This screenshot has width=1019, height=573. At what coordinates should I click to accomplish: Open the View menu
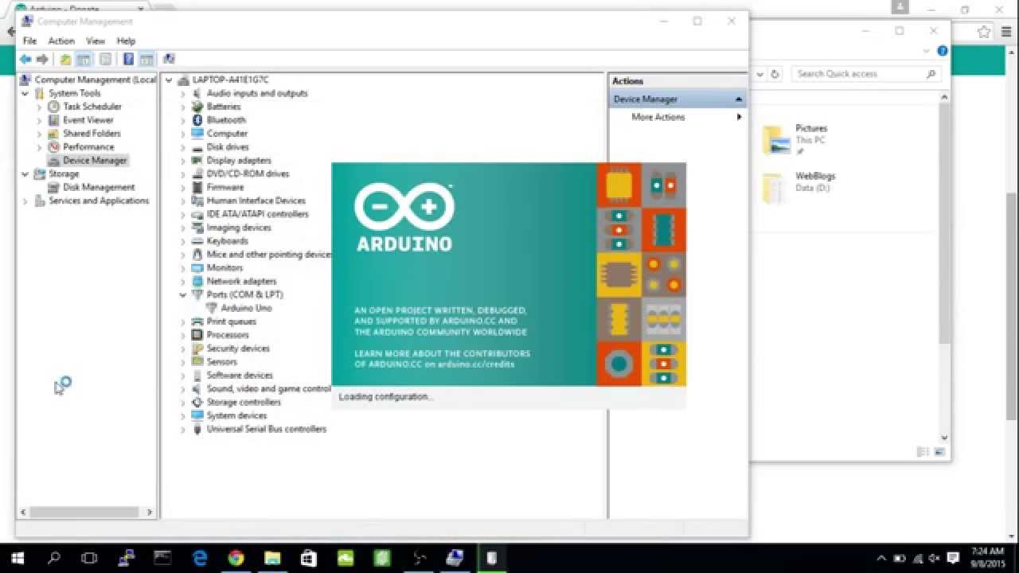click(96, 41)
